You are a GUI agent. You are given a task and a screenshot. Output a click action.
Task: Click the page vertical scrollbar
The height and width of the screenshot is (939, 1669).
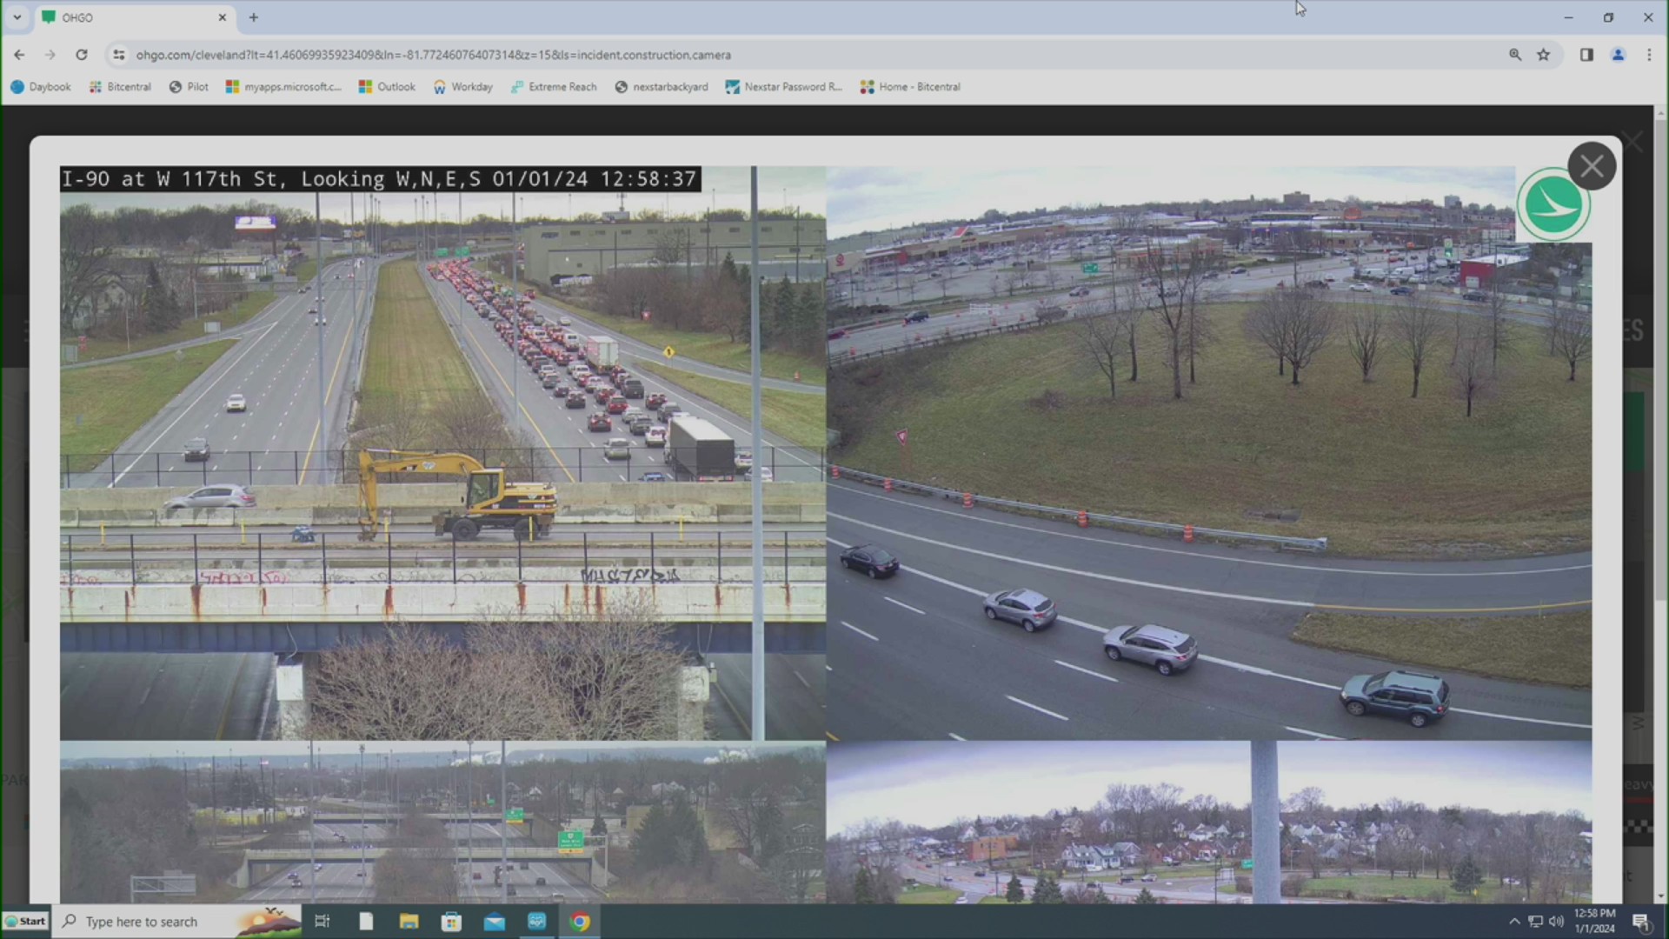(x=1661, y=361)
